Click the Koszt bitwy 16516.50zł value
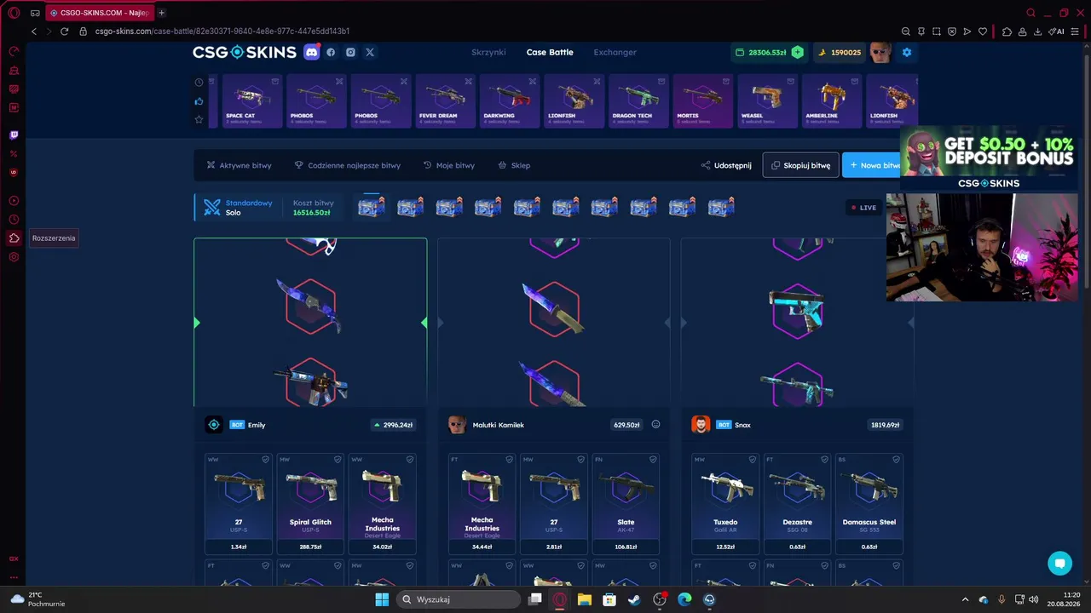 tap(311, 213)
